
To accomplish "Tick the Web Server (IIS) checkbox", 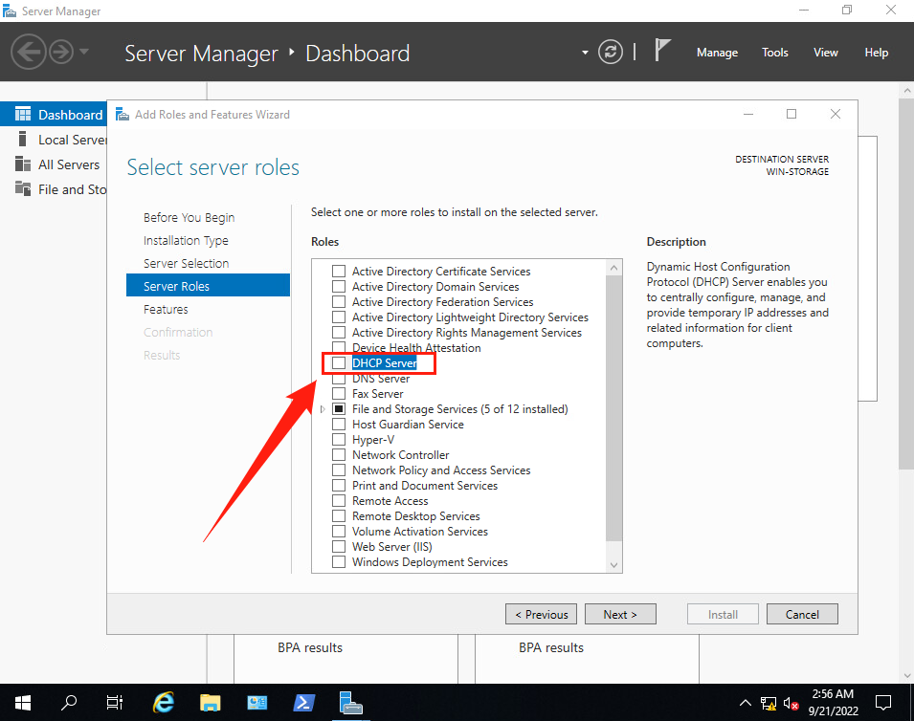I will pyautogui.click(x=339, y=547).
